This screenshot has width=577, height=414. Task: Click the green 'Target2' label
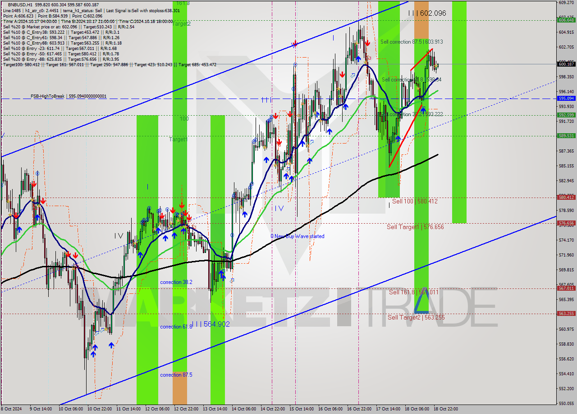181,24
